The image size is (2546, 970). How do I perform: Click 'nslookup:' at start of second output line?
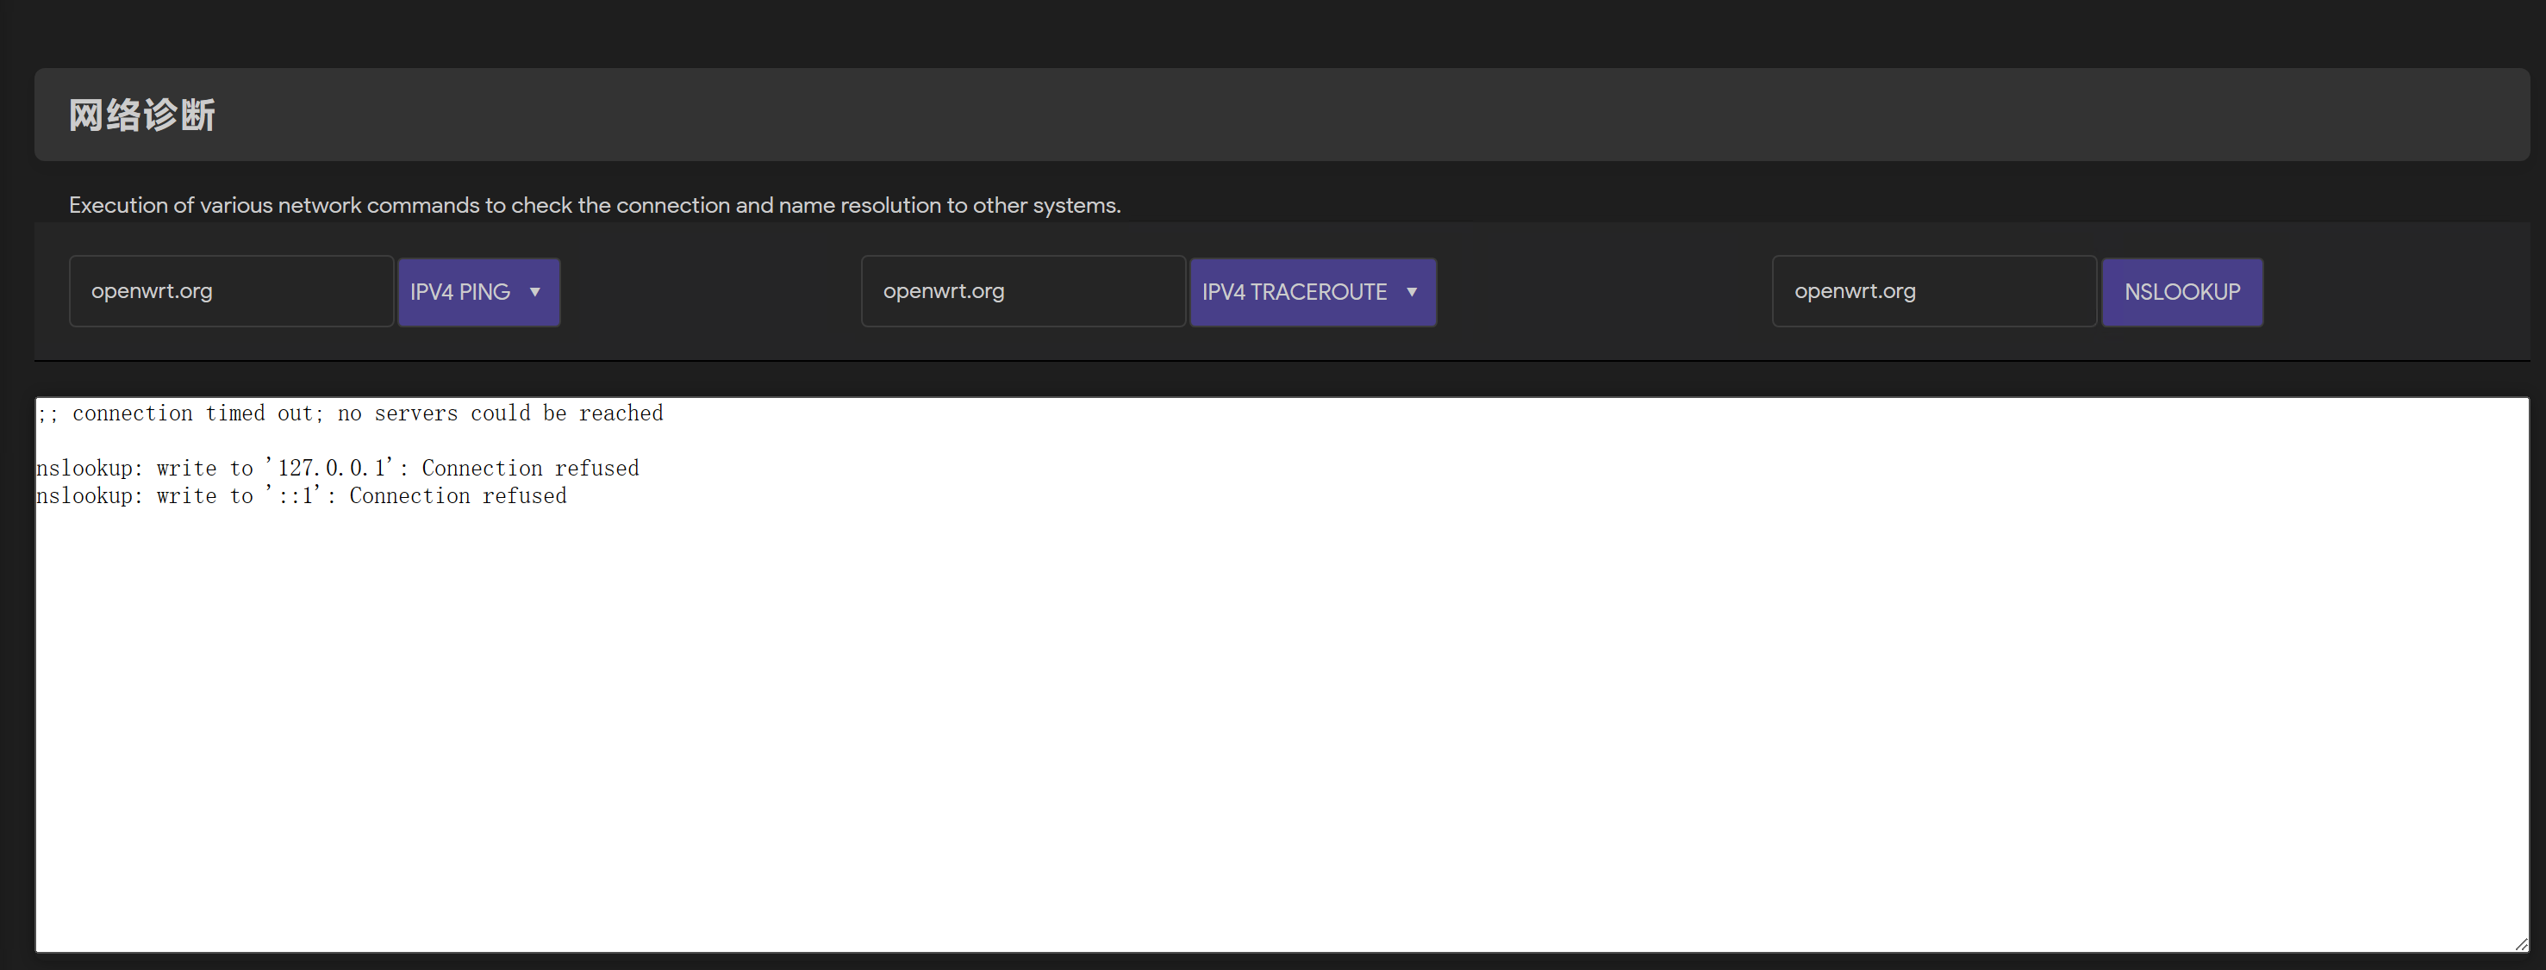[x=89, y=469]
